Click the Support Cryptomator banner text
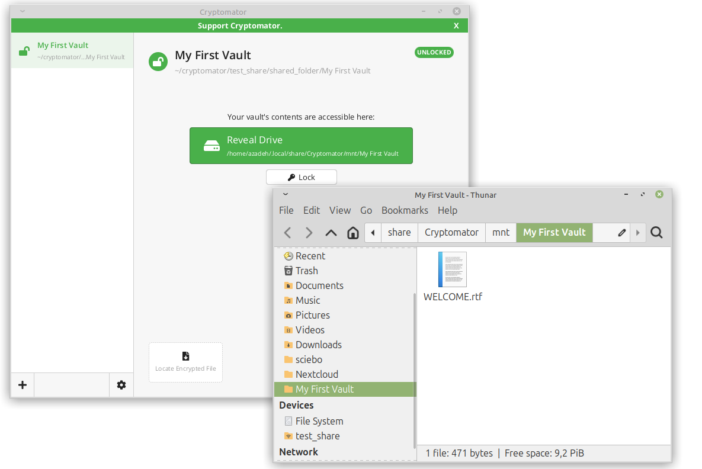 coord(240,26)
